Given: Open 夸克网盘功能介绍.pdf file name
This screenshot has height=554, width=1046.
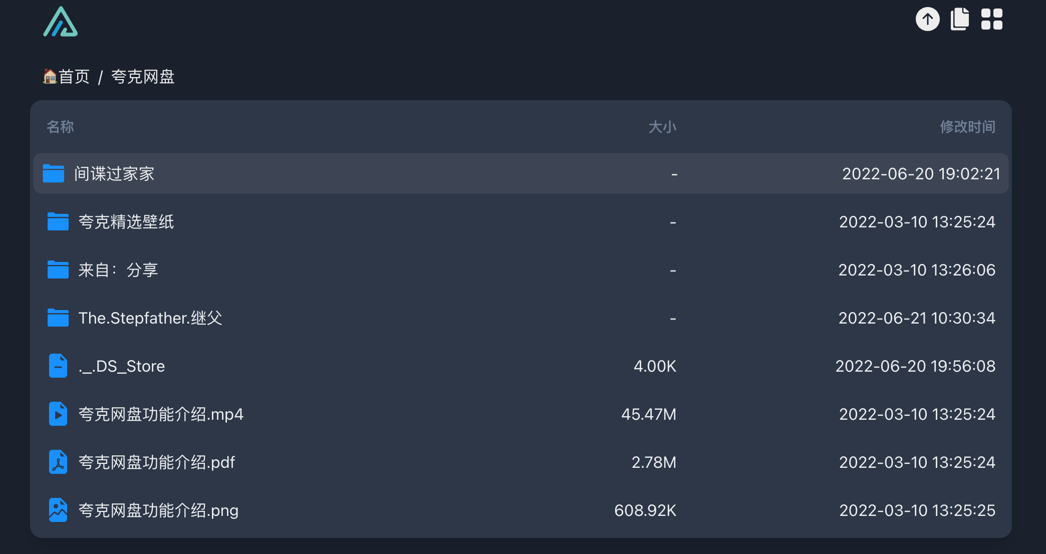Looking at the screenshot, I should (157, 462).
